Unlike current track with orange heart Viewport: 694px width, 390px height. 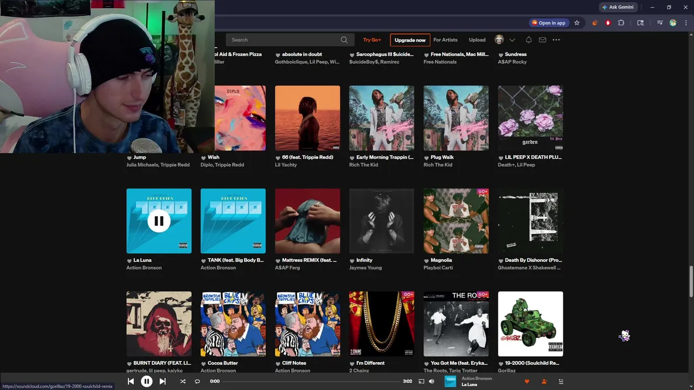tap(526, 381)
